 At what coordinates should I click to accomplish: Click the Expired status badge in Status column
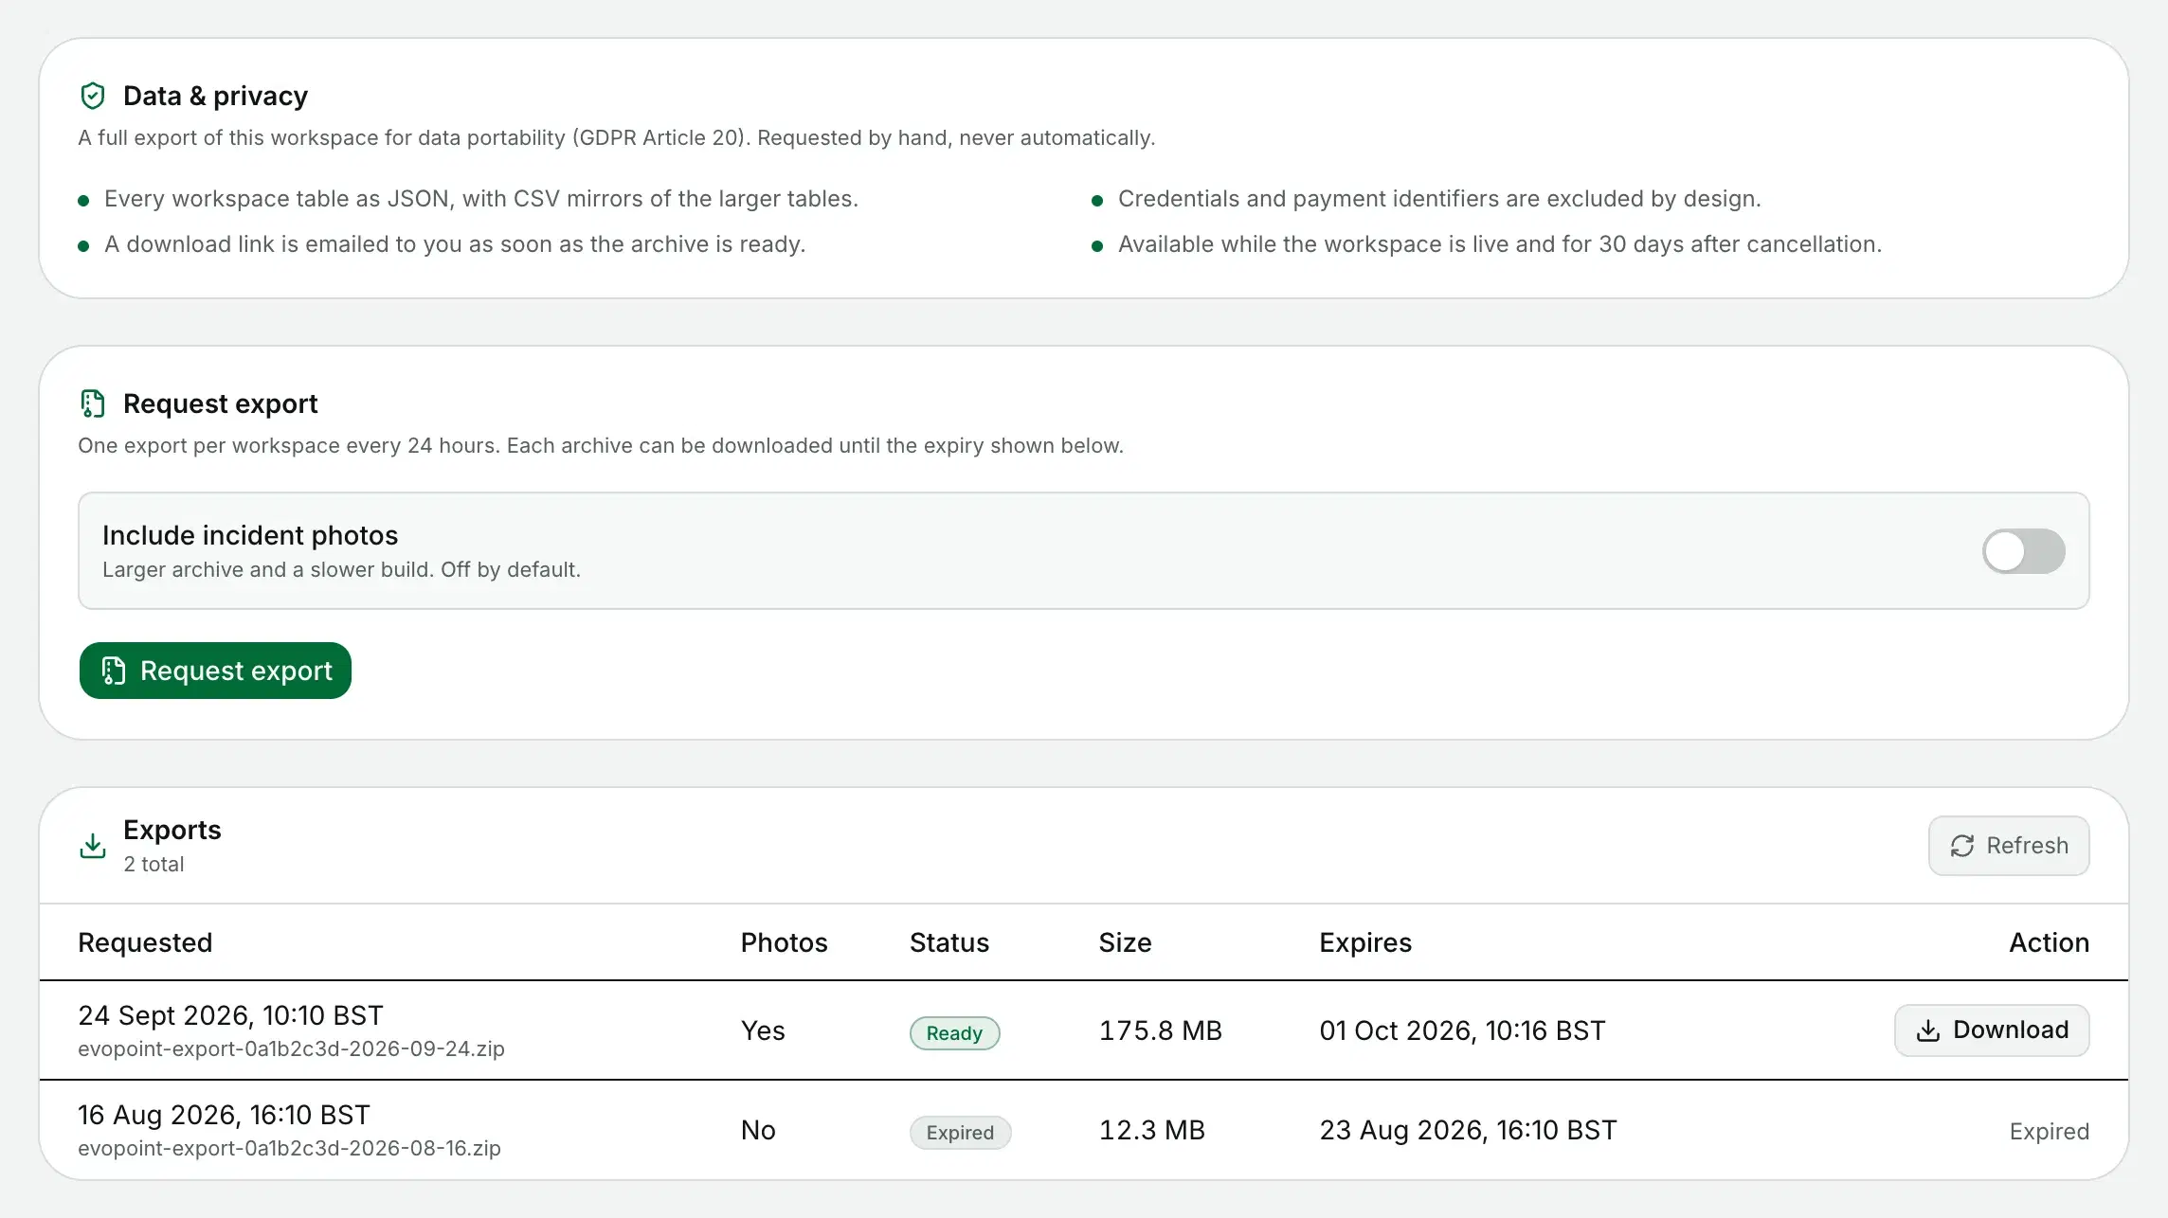point(960,1133)
